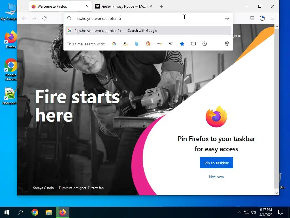
Task: Click the Firefox taskbar icon
Action: coord(63,212)
